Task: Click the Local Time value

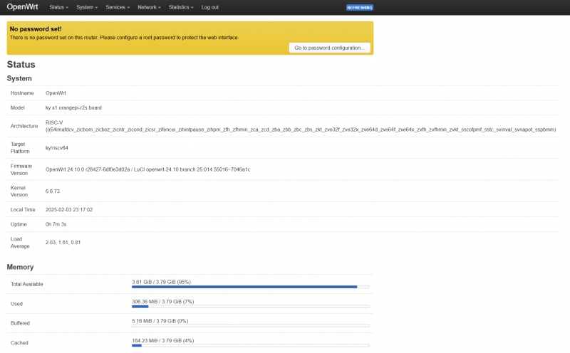Action: click(69, 210)
